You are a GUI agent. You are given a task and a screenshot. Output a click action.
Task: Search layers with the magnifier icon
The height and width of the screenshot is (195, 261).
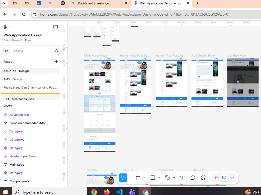pos(57,51)
